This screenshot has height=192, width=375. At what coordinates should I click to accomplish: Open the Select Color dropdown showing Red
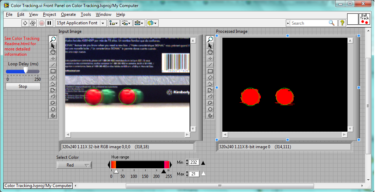click(74, 165)
